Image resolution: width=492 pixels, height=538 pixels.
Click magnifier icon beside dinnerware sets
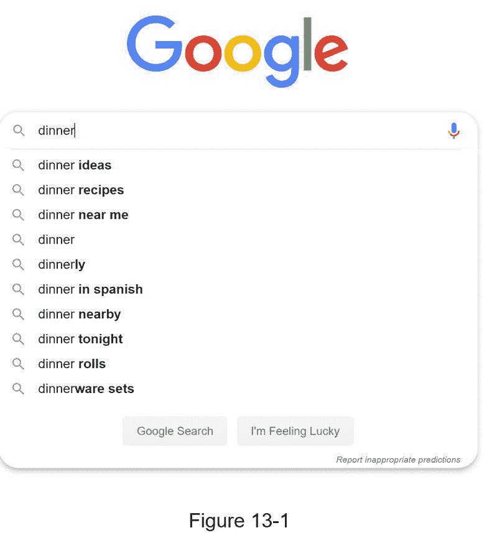pos(18,389)
